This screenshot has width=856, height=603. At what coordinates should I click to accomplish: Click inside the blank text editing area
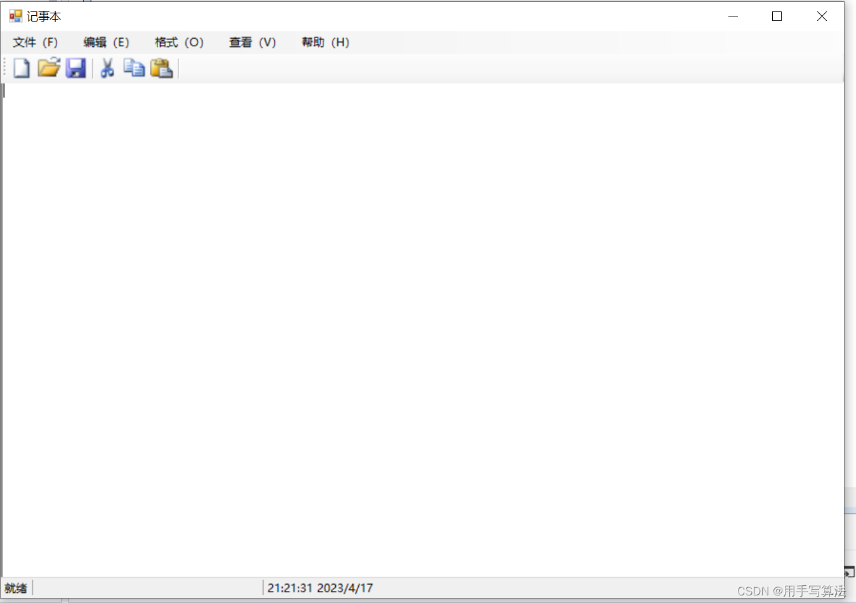pyautogui.click(x=423, y=330)
